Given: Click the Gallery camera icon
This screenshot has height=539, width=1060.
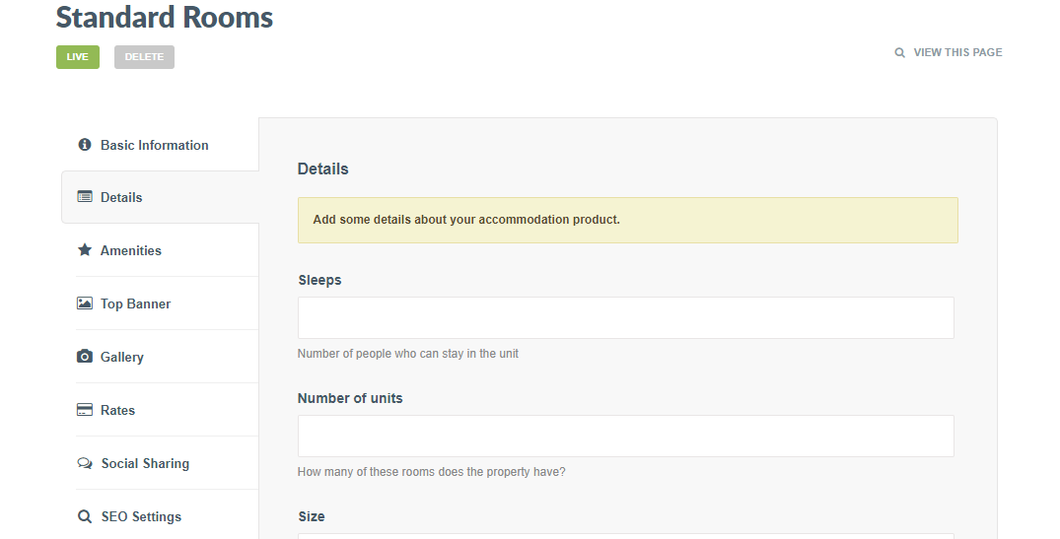Looking at the screenshot, I should (85, 357).
